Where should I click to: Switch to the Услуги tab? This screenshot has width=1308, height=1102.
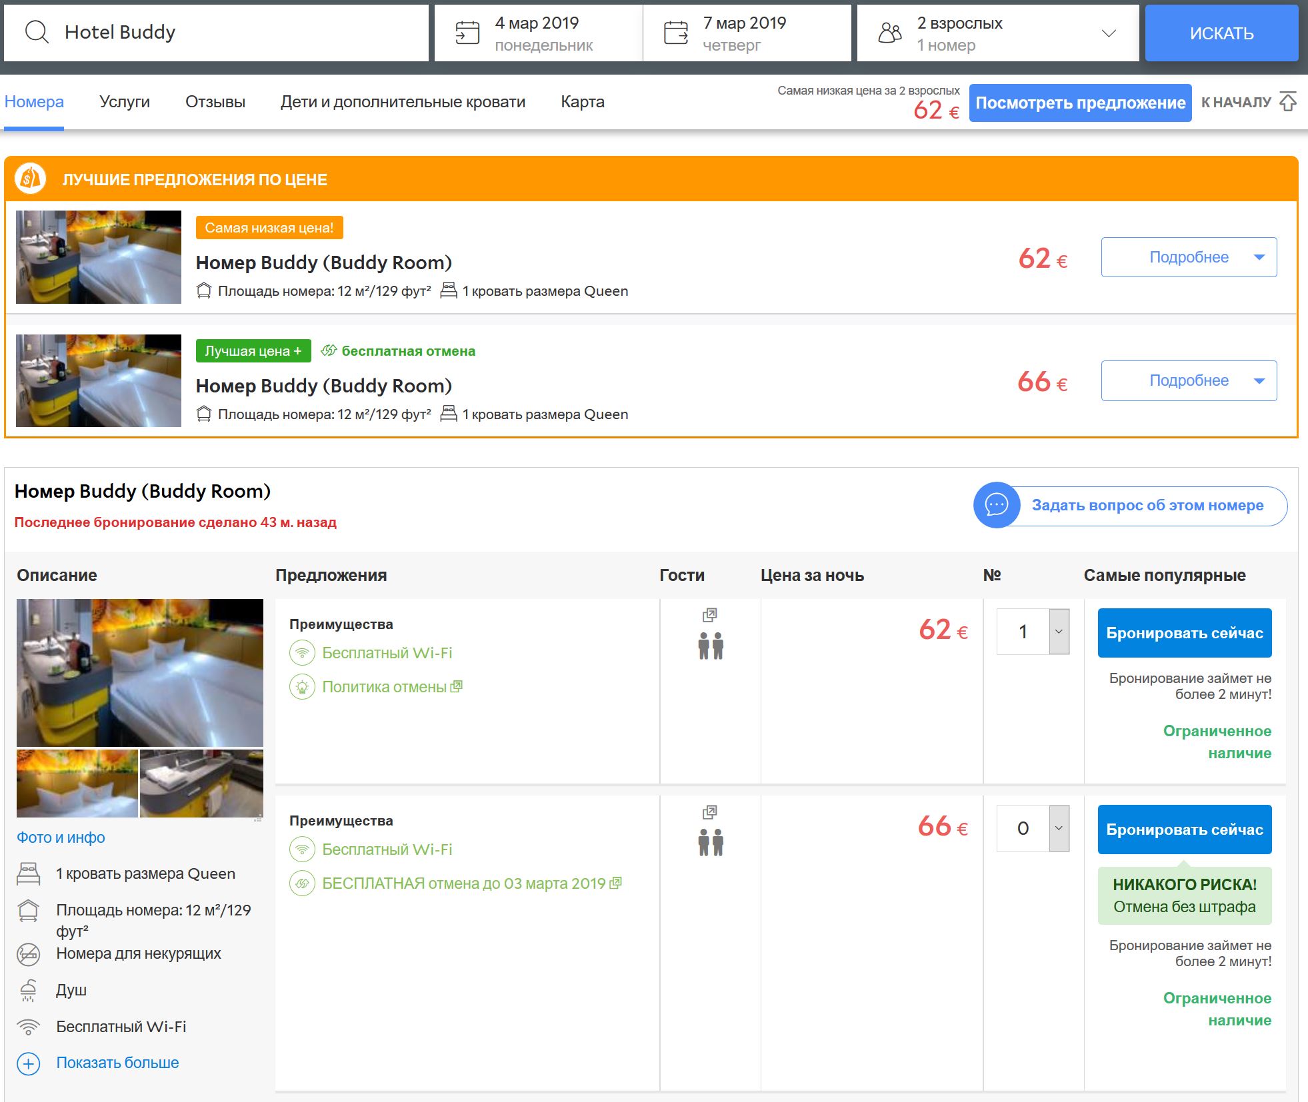coord(125,102)
